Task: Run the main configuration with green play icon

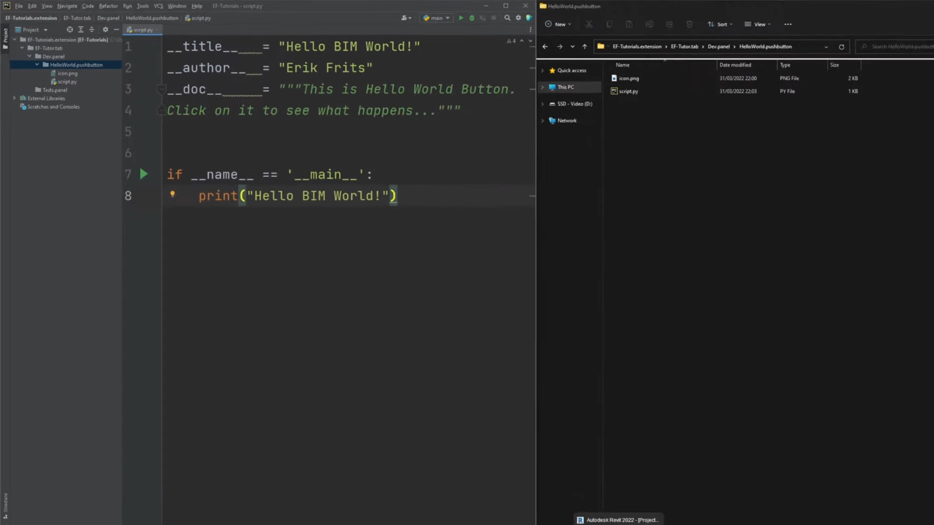Action: (x=461, y=18)
